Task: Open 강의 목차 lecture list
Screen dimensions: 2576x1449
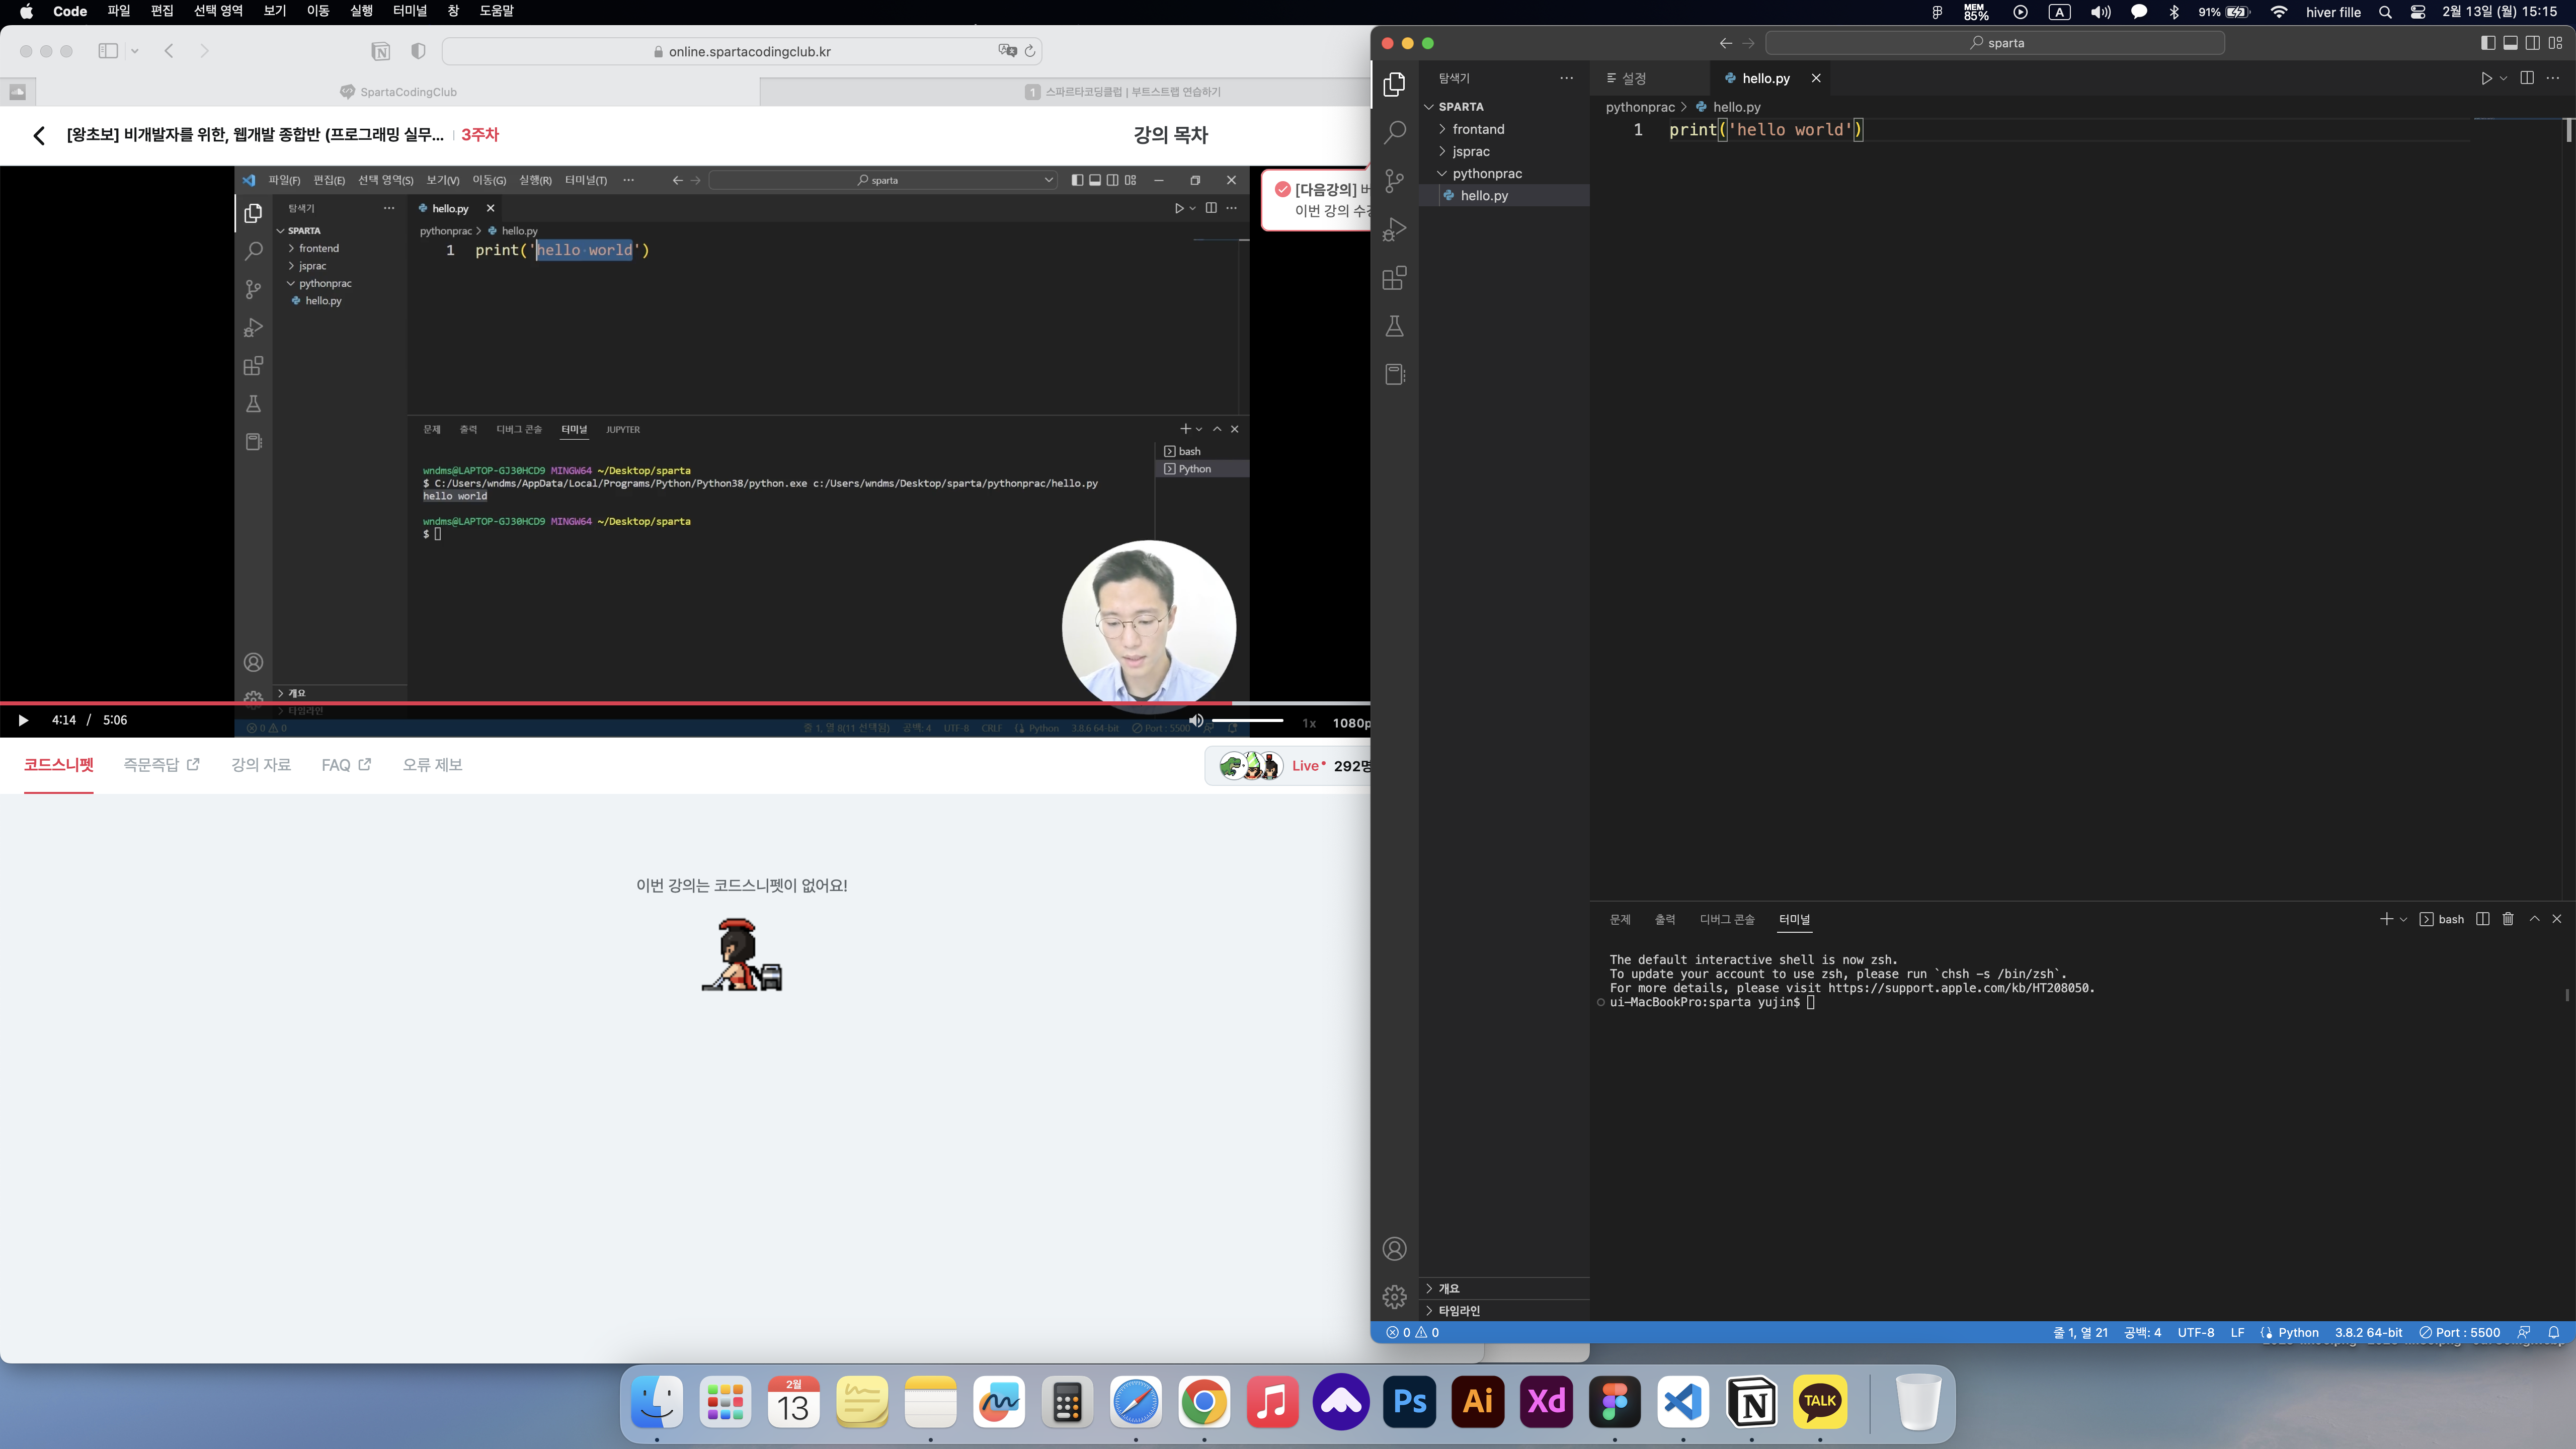Action: pyautogui.click(x=1170, y=135)
